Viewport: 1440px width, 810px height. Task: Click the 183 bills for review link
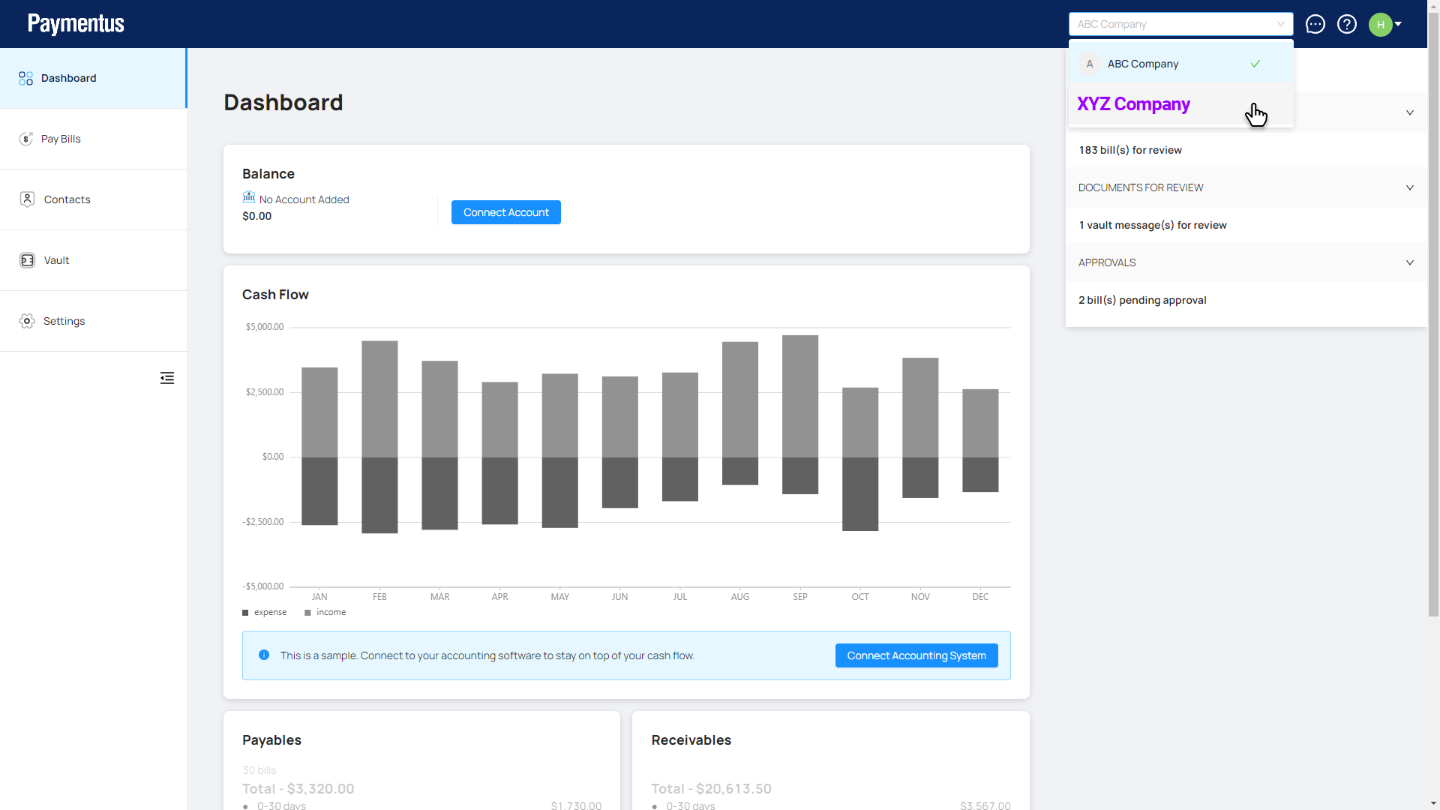1130,150
